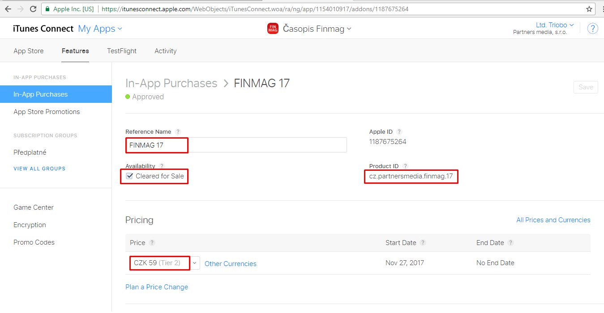The width and height of the screenshot is (604, 313).
Task: Open the Předplatné subscription group
Action: [x=30, y=152]
